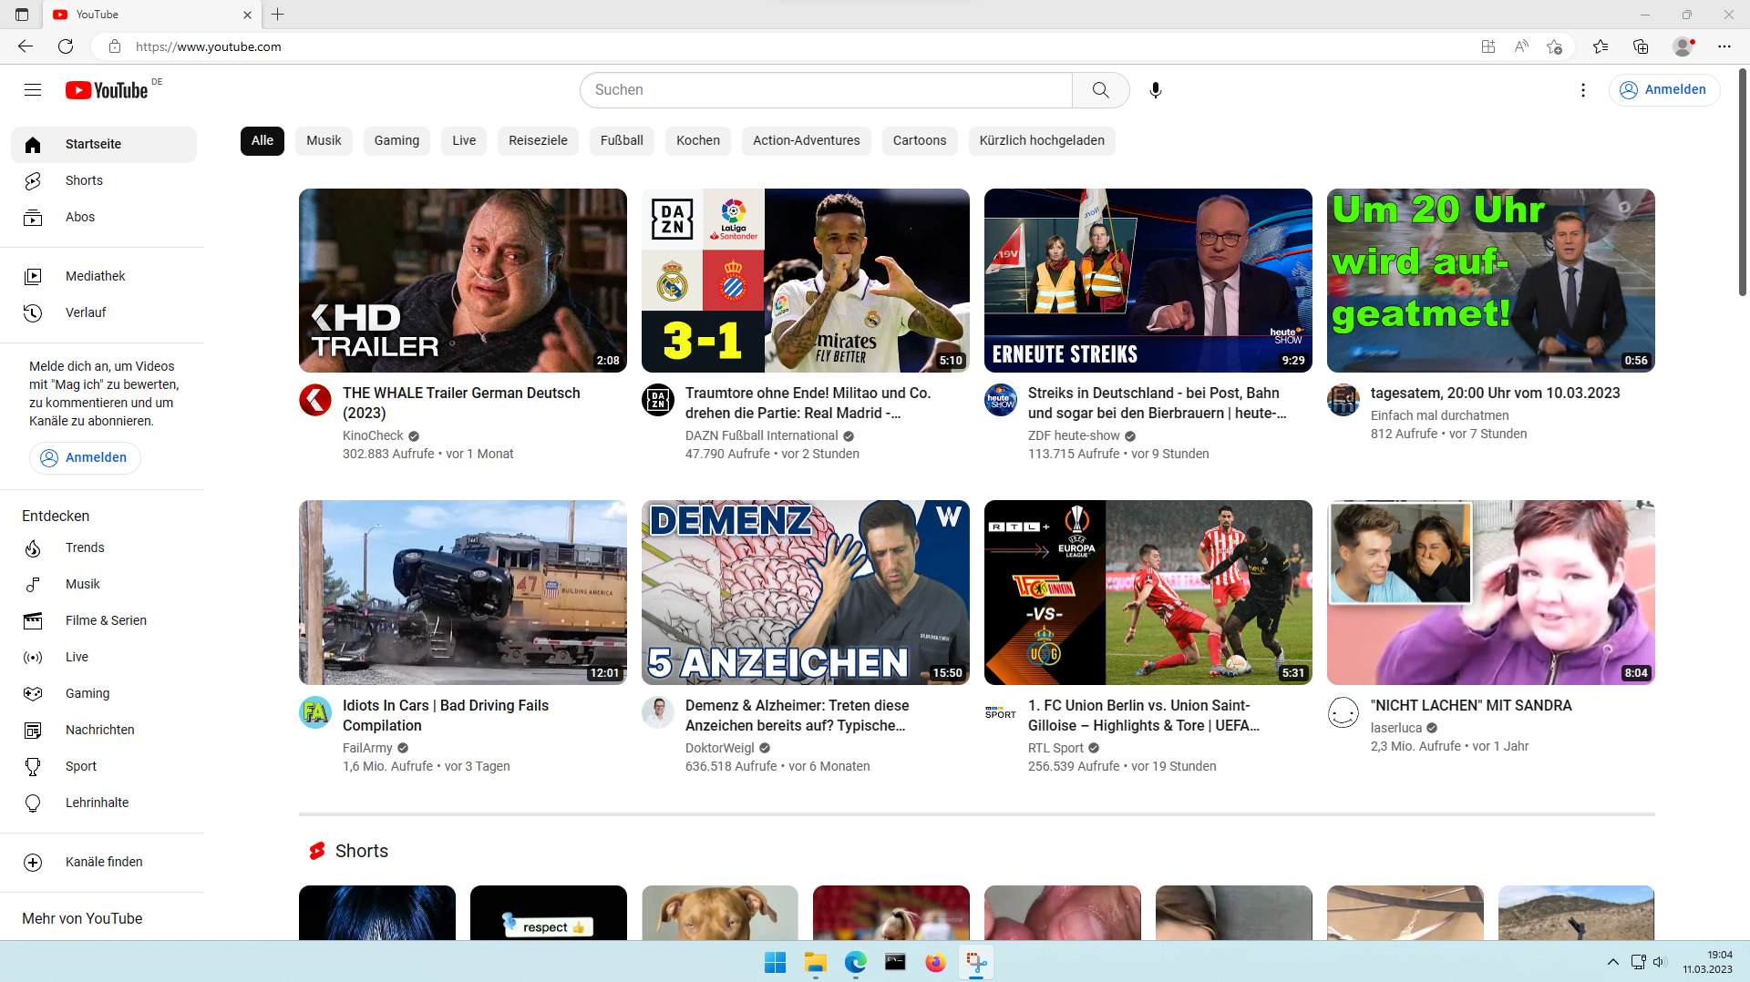Screen dimensions: 1750x982
Task: Open FailArmy channel avatar
Action: point(315,712)
